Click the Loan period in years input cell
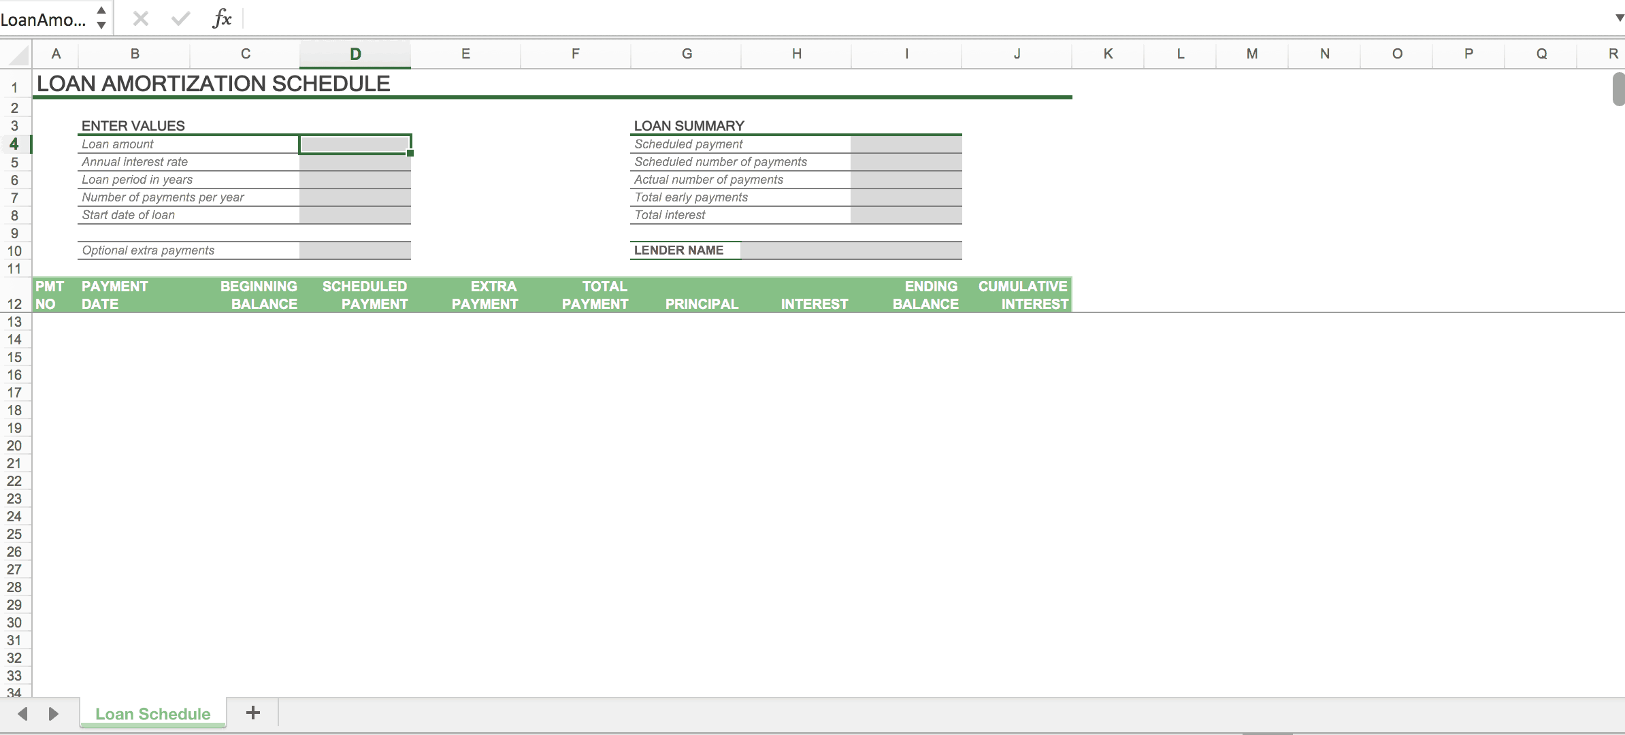 (355, 180)
